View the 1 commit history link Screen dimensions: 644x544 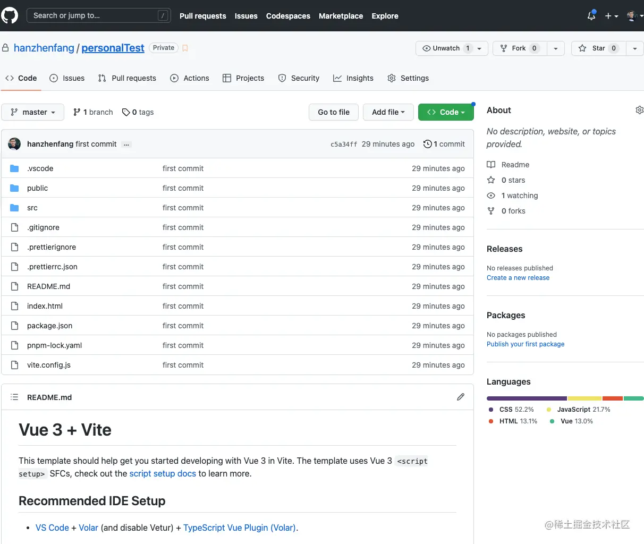pyautogui.click(x=444, y=144)
